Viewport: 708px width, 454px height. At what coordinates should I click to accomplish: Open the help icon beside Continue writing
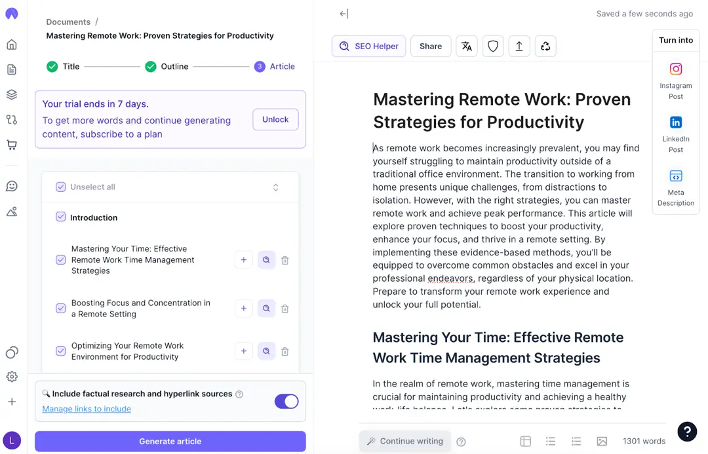tap(461, 442)
